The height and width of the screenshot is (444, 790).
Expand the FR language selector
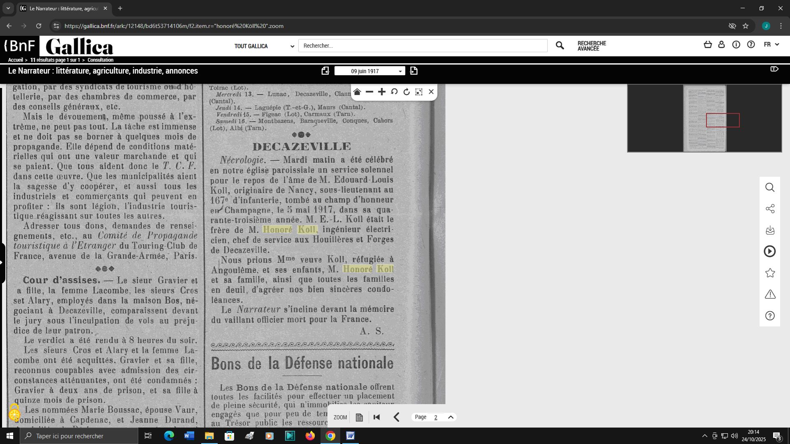pyautogui.click(x=771, y=44)
